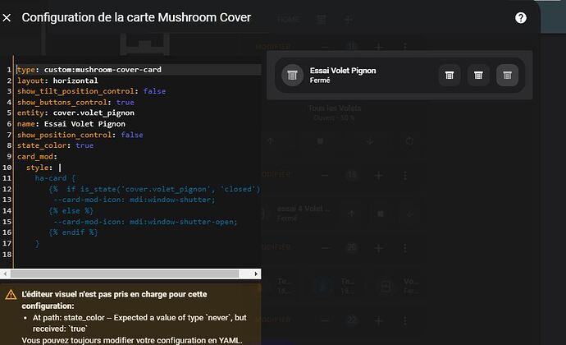Click the yellow warning triangle icon
The image size is (566, 345).
tap(11, 294)
